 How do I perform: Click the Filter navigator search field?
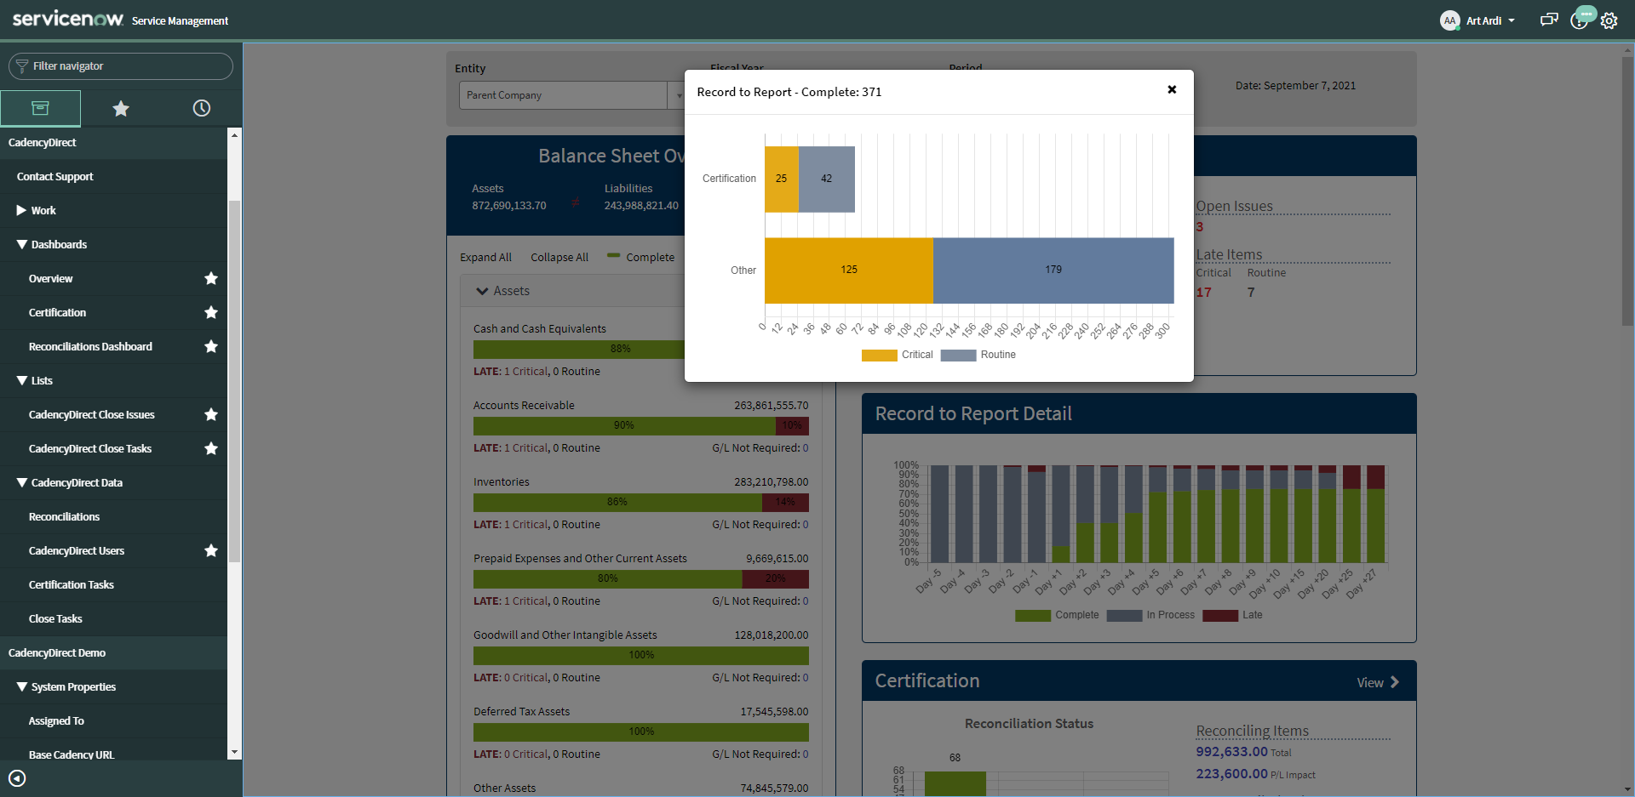click(x=121, y=66)
